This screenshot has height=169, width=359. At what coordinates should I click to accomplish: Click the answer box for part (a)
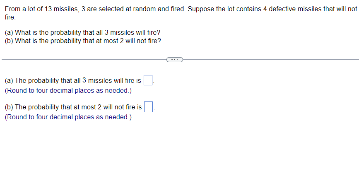pyautogui.click(x=149, y=80)
